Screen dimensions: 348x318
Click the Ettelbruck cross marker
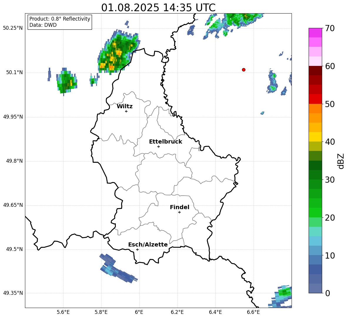[158, 146]
